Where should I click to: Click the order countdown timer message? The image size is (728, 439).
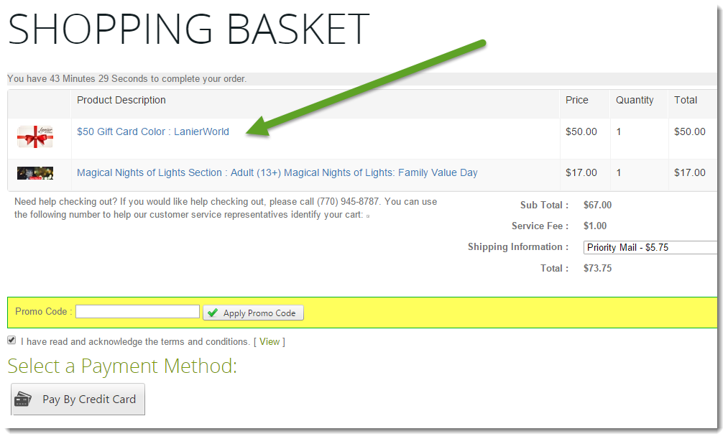click(x=126, y=78)
